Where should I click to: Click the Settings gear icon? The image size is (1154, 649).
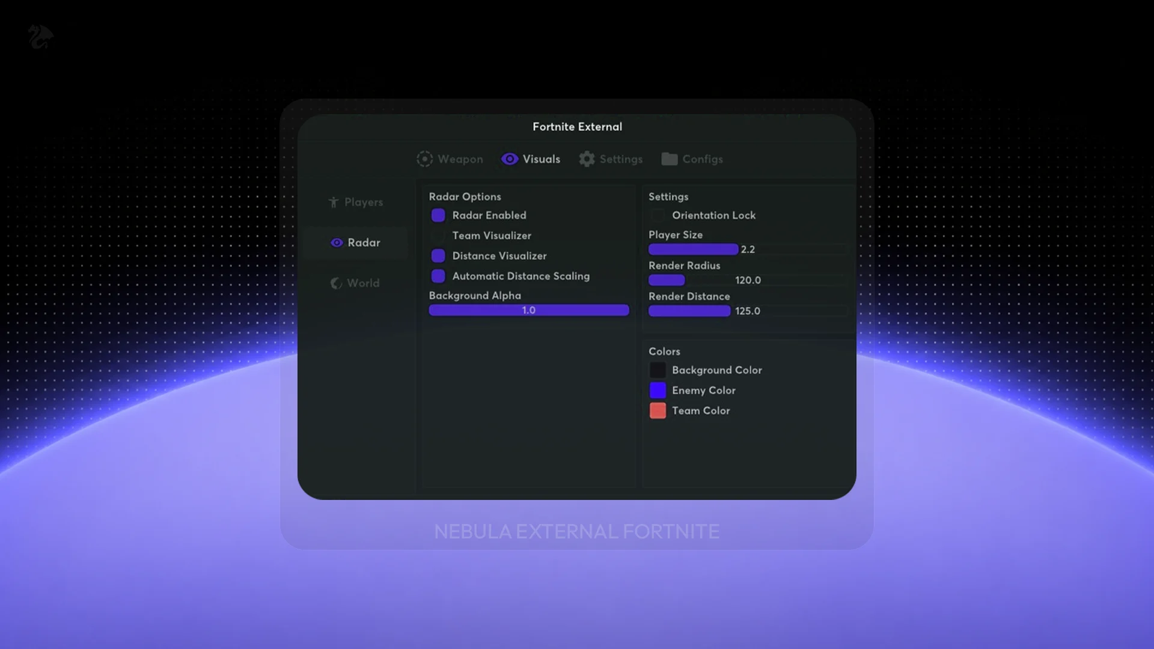(587, 159)
